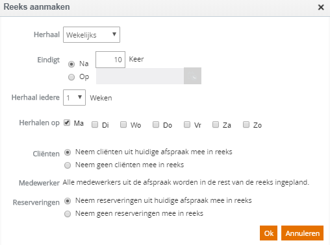330x245 pixels.
Task: Enable the Wo day checkbox
Action: click(x=123, y=124)
